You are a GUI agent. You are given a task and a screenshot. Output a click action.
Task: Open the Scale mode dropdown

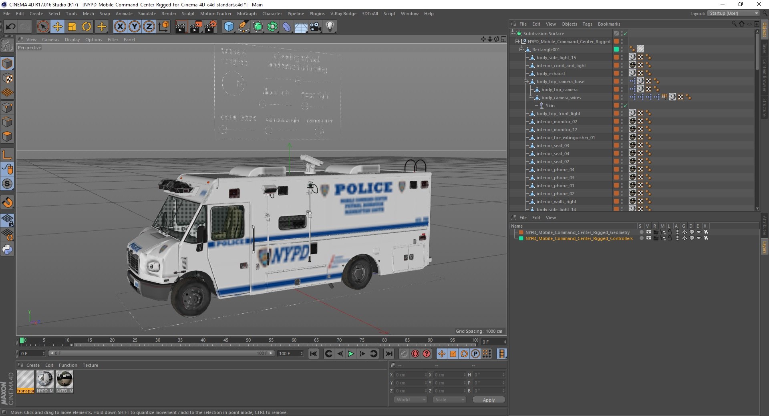(x=449, y=400)
